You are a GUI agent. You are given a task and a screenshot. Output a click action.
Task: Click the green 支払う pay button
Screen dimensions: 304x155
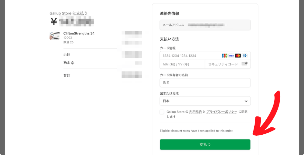pyautogui.click(x=205, y=145)
